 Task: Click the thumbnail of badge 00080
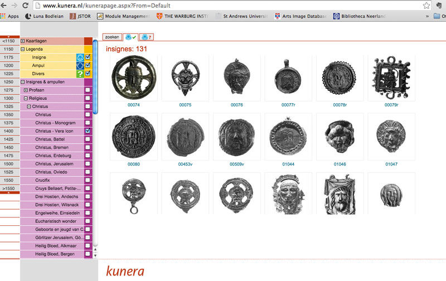point(134,137)
